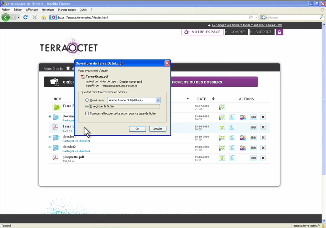Image resolution: width=326 pixels, height=228 pixels.
Task: Delete dossier2 folder
Action: (x=263, y=148)
